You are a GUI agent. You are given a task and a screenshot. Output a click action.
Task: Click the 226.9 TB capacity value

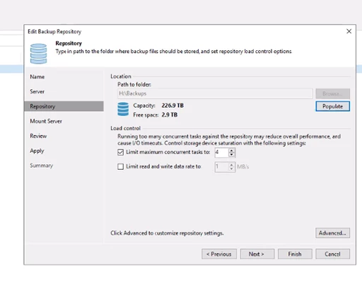click(x=173, y=105)
